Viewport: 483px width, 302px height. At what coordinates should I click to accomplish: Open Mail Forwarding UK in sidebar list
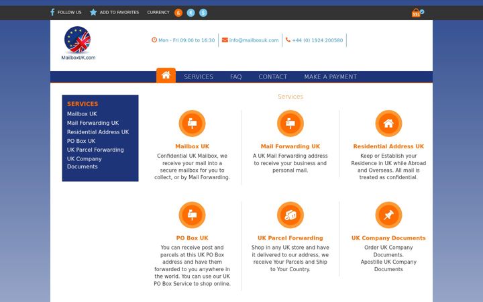click(x=93, y=123)
